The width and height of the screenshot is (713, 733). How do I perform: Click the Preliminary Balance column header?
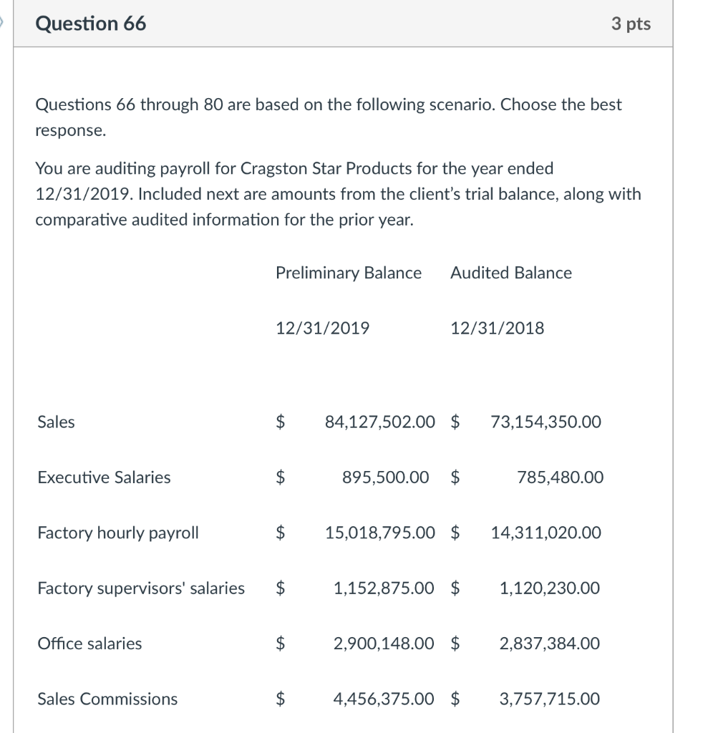[349, 273]
